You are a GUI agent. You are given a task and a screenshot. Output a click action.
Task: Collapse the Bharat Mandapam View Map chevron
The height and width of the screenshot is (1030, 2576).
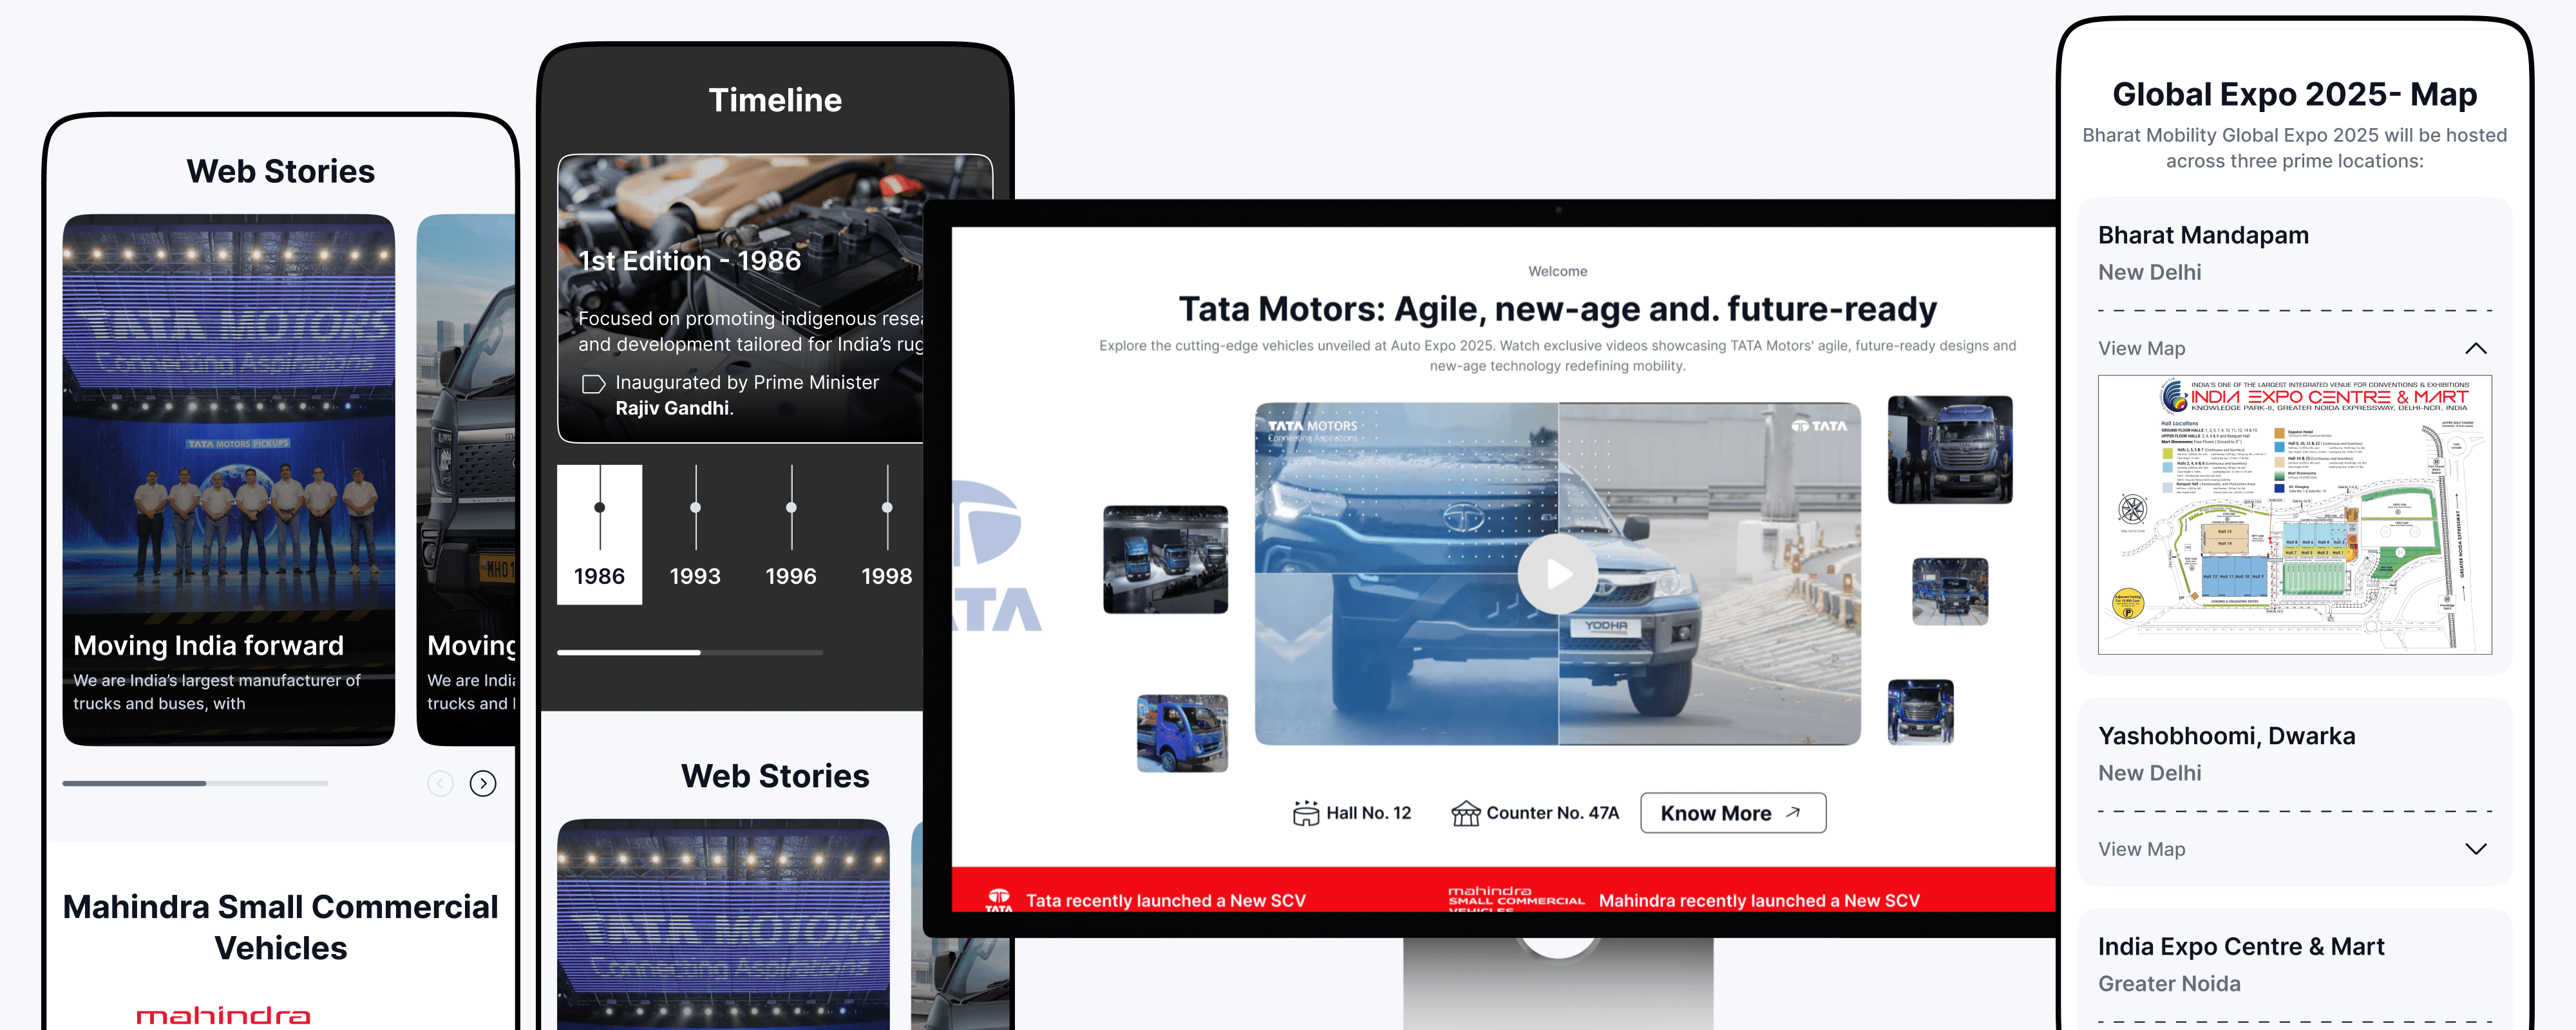pos(2475,349)
